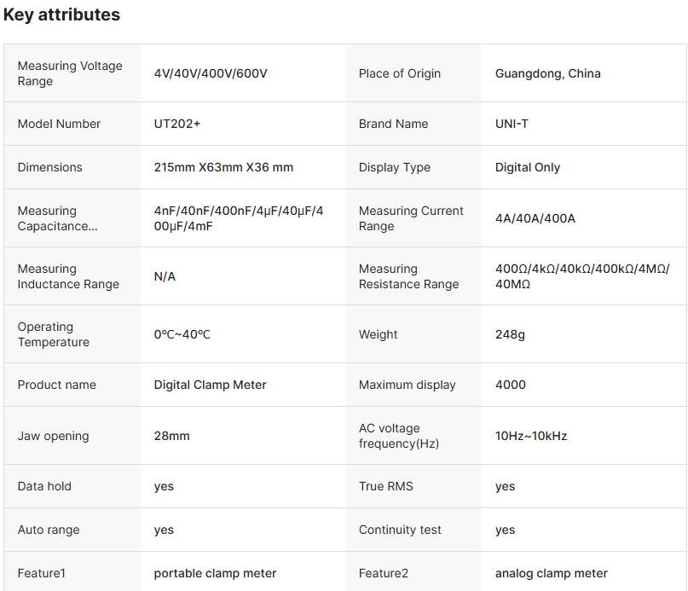
Task: Click the "Guangdong, China" origin value
Action: pos(547,73)
